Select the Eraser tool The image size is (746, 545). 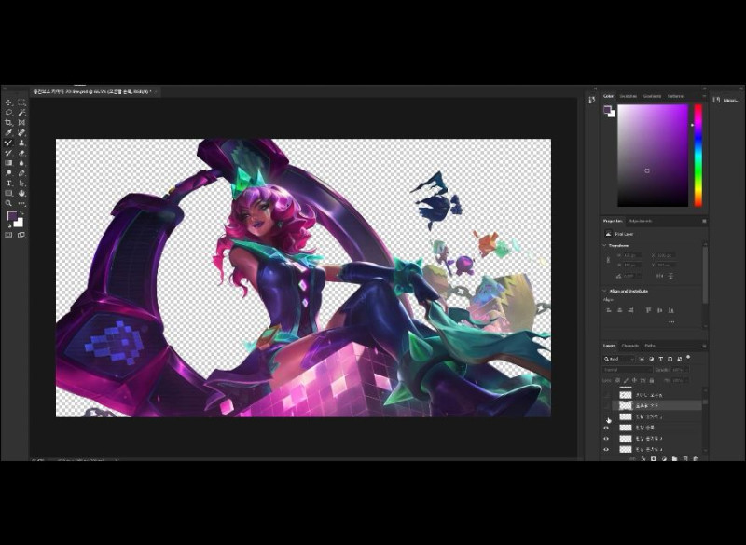pyautogui.click(x=21, y=153)
